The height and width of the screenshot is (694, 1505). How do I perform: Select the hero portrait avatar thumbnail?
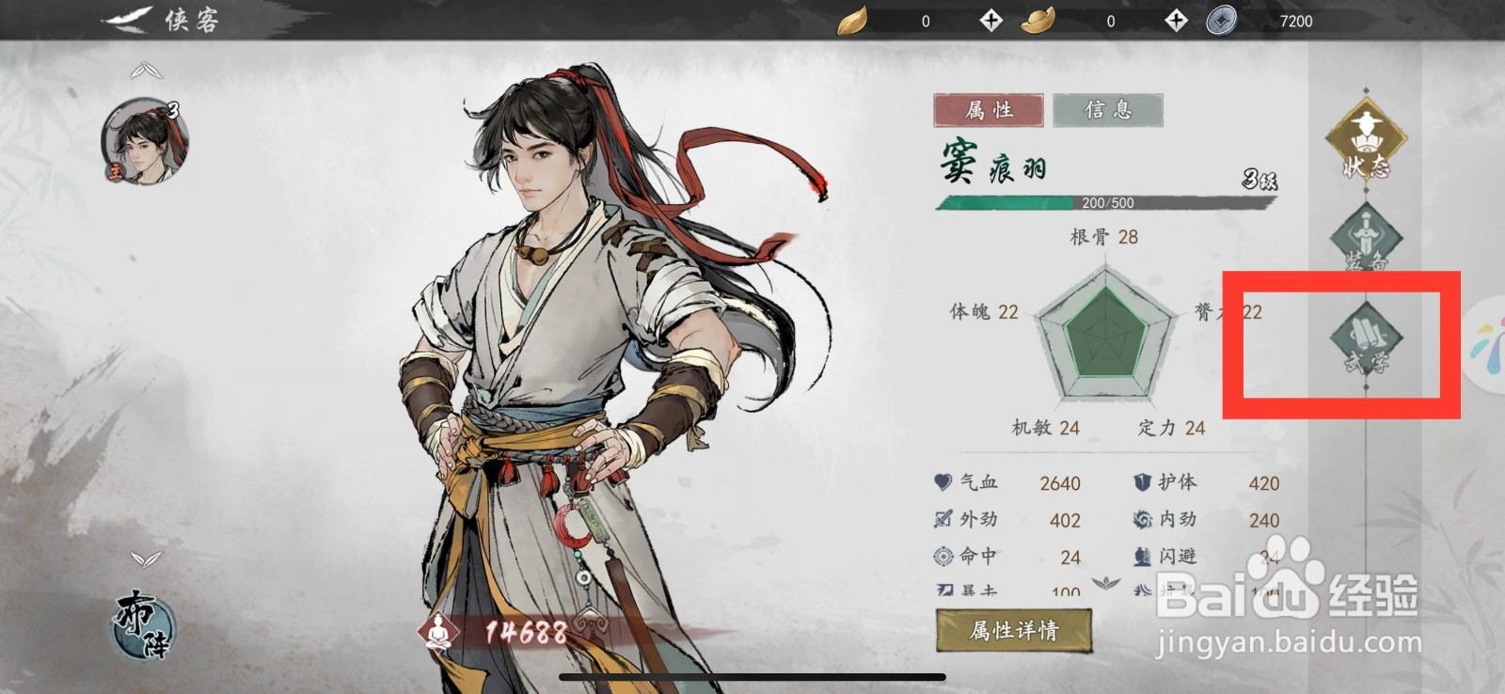pos(145,141)
